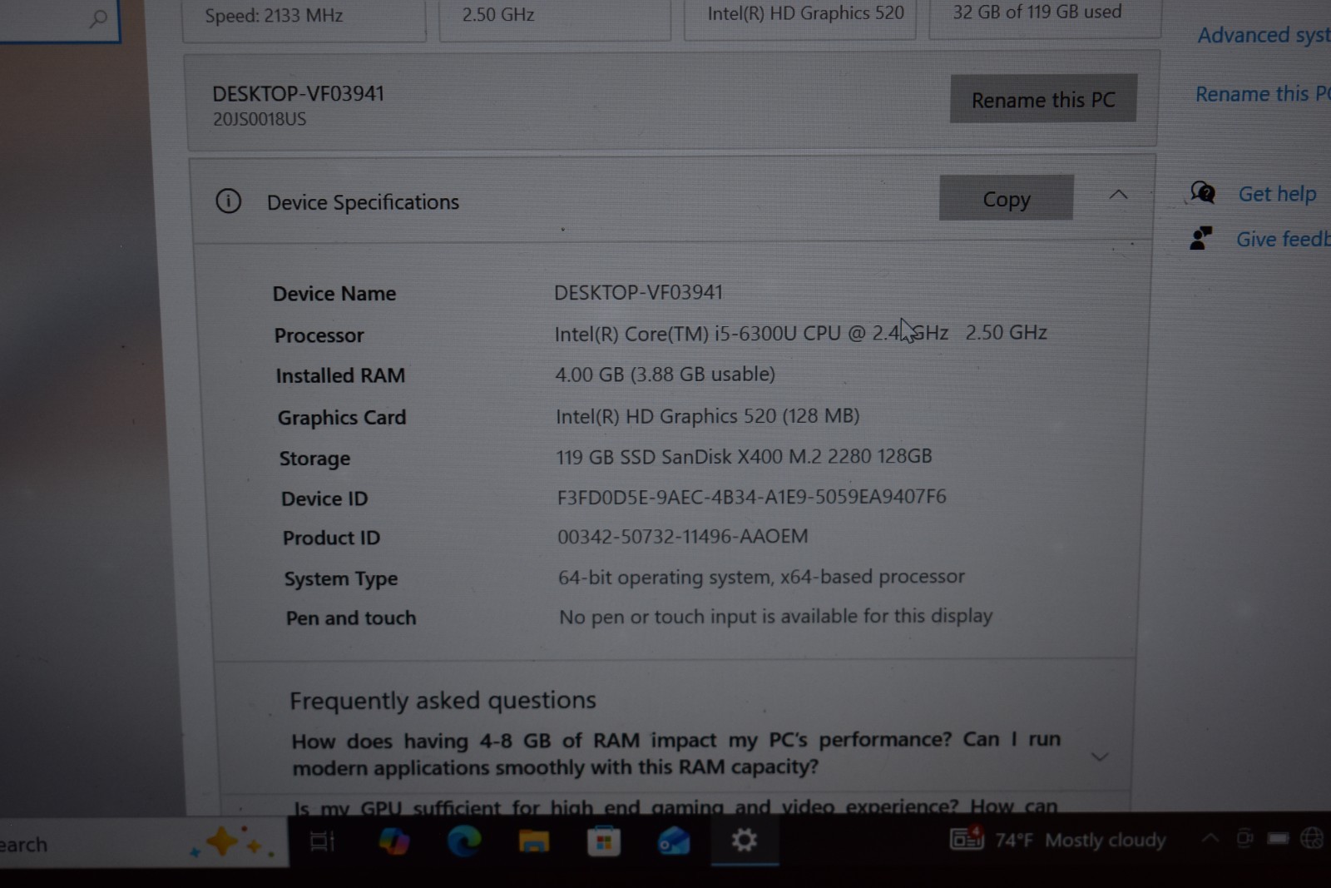Image resolution: width=1331 pixels, height=888 pixels.
Task: Click the tray icon left of battery
Action: tap(1244, 838)
